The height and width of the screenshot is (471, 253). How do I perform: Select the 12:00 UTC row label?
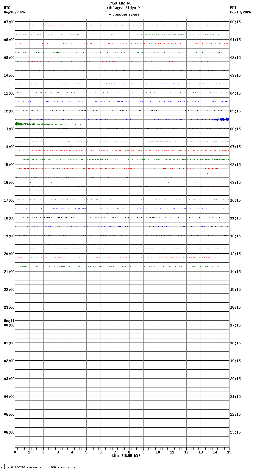pyautogui.click(x=9, y=111)
